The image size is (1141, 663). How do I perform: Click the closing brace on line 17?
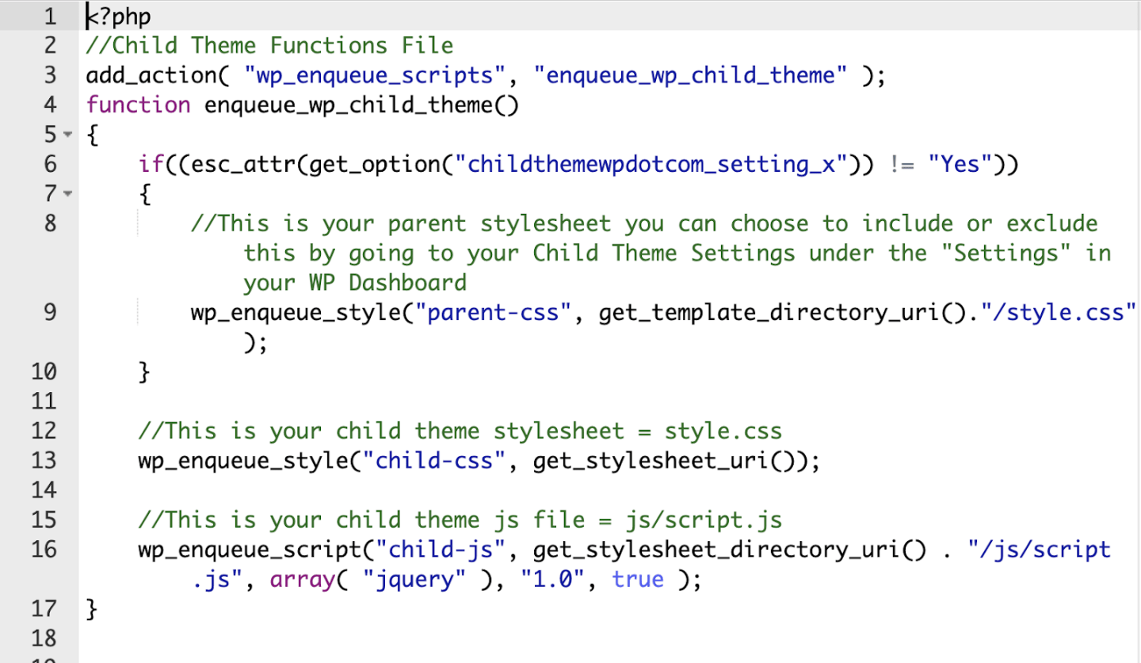click(90, 608)
